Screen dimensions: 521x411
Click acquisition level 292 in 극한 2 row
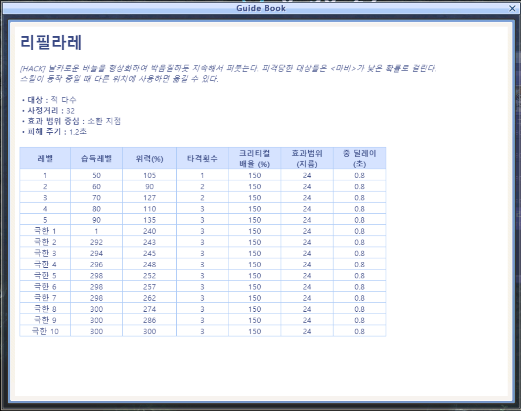click(96, 242)
